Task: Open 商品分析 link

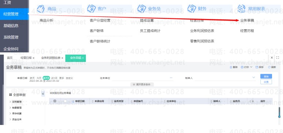Action: [46, 21]
